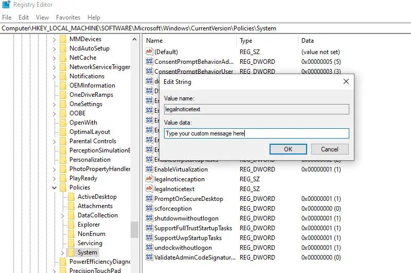Screen dimensions: 411x273
Task: Select SupportFullTrustStartupTasks DWORD icon
Action: pyautogui.click(x=149, y=228)
